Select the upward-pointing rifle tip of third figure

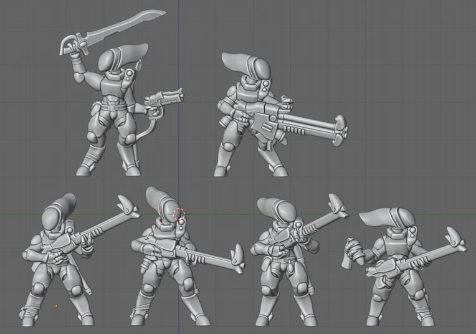pyautogui.click(x=338, y=205)
